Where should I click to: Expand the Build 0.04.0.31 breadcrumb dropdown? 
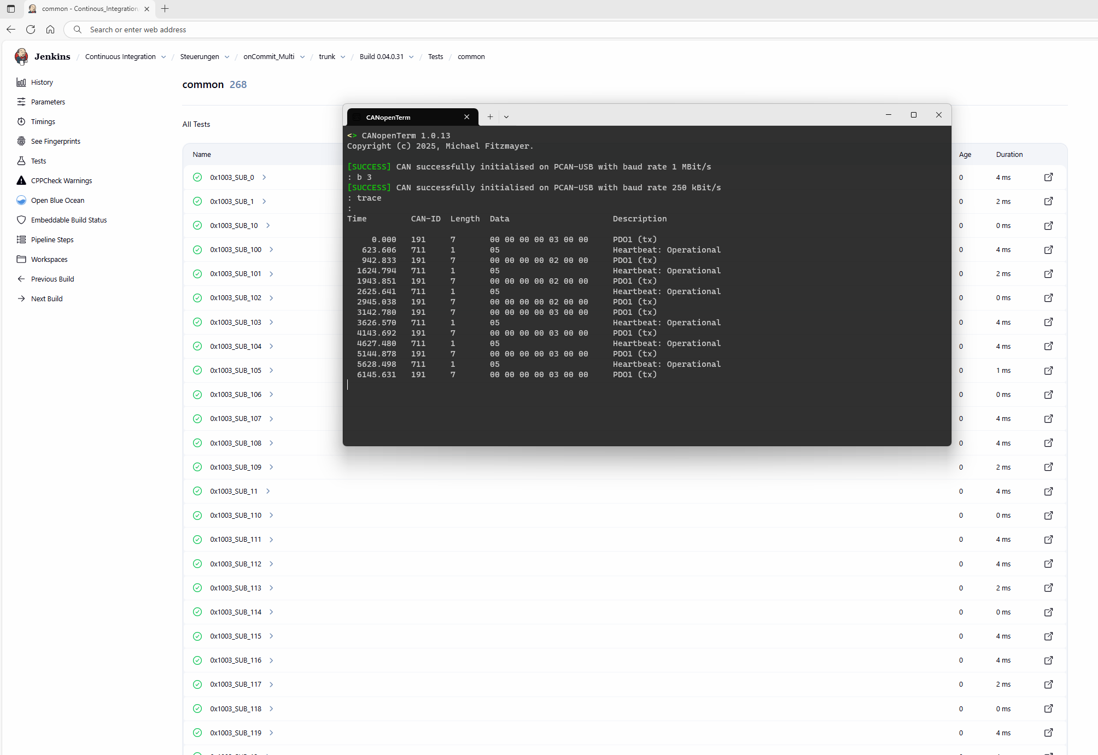tap(412, 56)
